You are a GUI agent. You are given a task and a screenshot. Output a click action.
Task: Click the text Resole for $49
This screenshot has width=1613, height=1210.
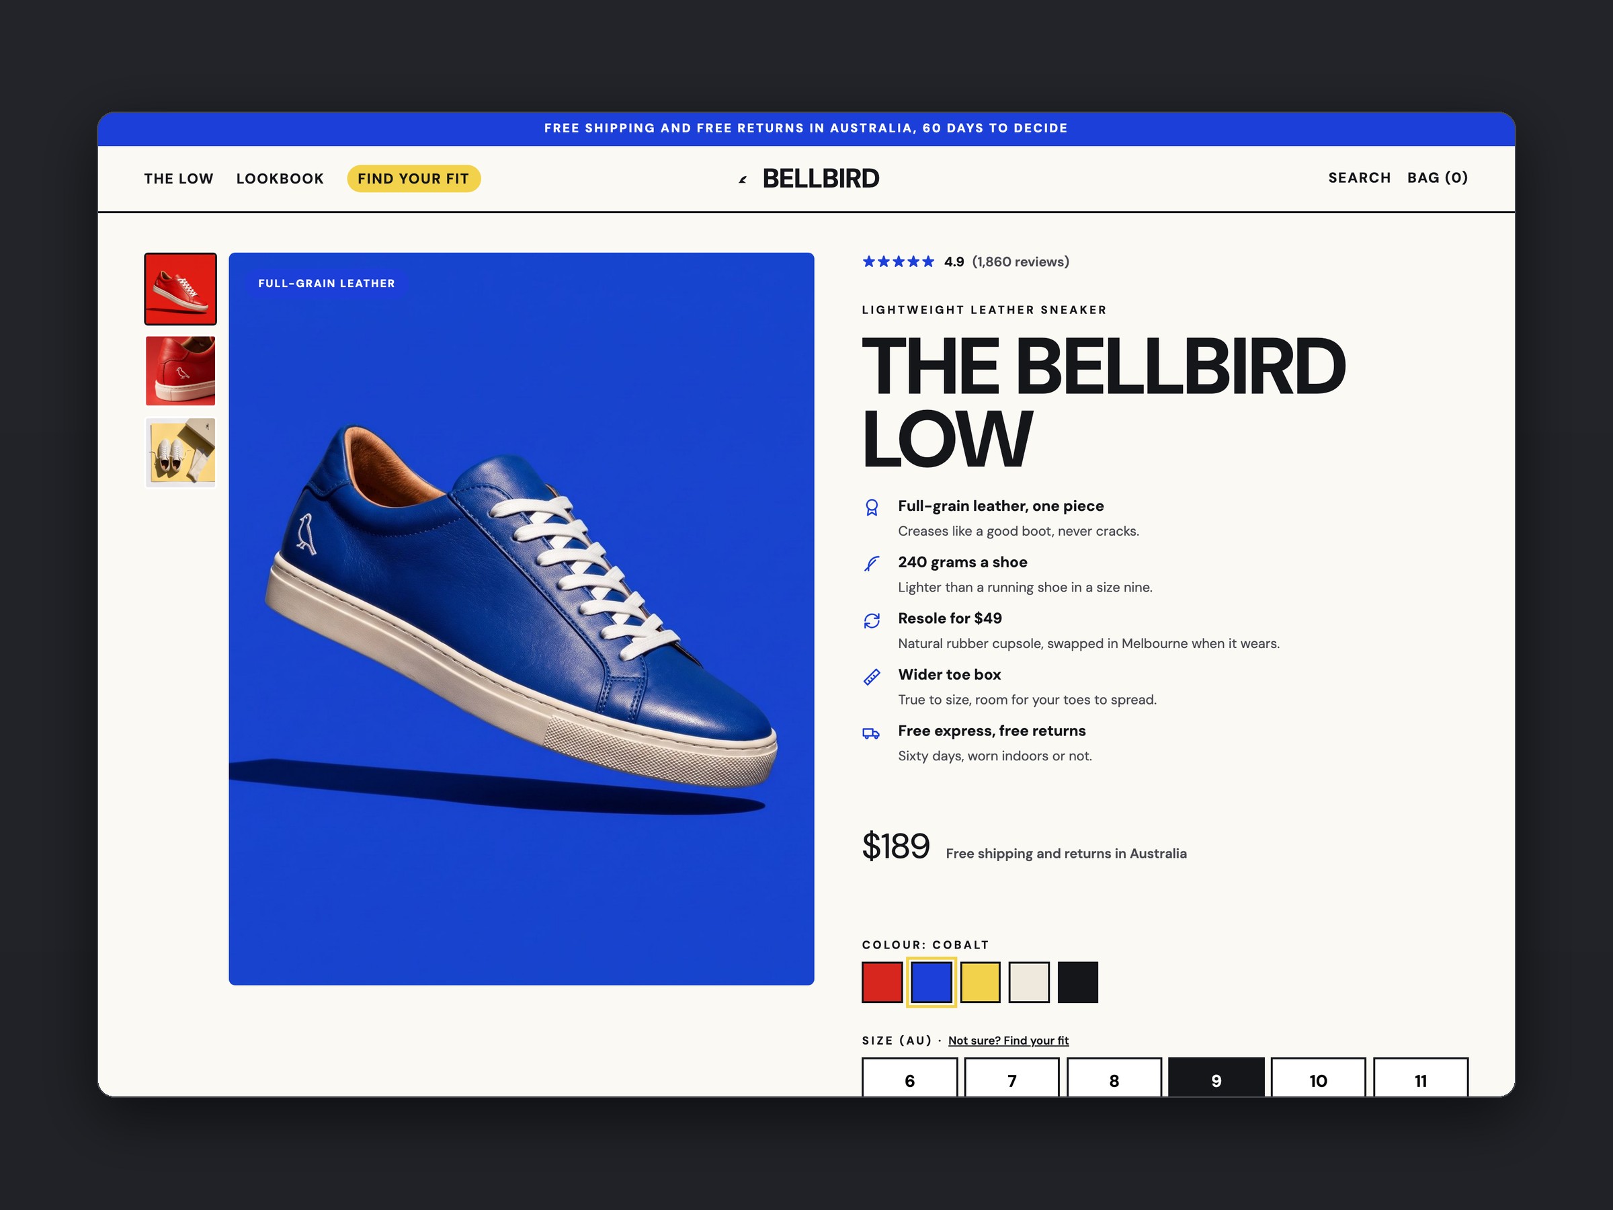pos(950,618)
